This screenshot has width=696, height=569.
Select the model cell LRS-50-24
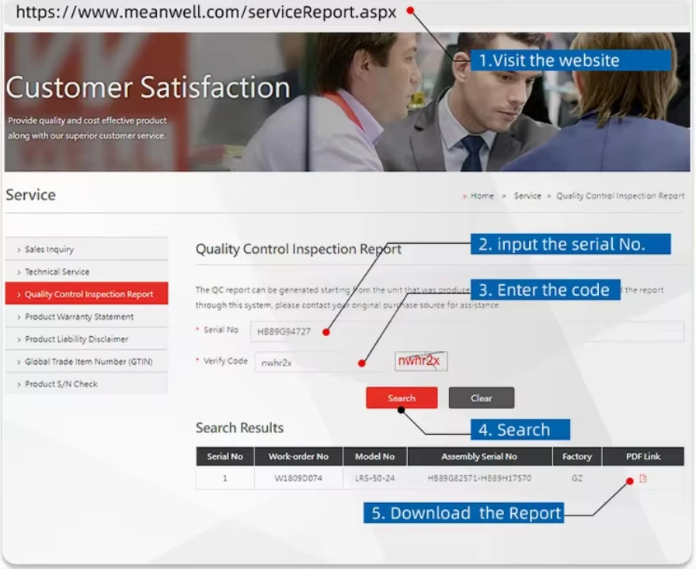click(x=374, y=478)
